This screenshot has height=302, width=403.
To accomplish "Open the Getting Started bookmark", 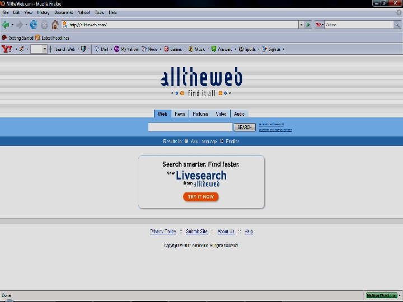I will coord(17,38).
